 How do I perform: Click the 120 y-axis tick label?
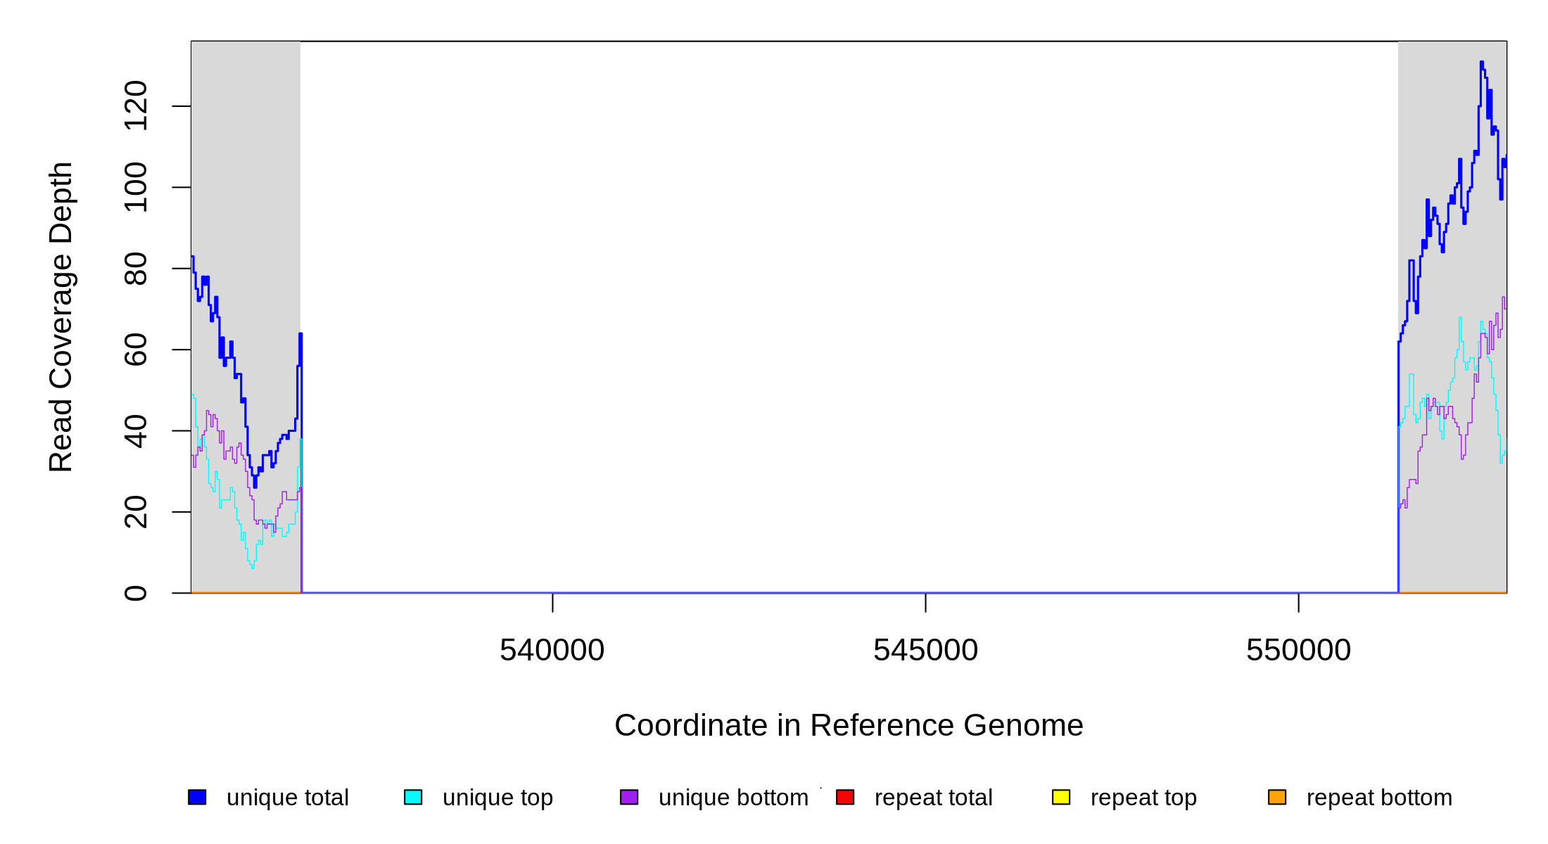135,106
